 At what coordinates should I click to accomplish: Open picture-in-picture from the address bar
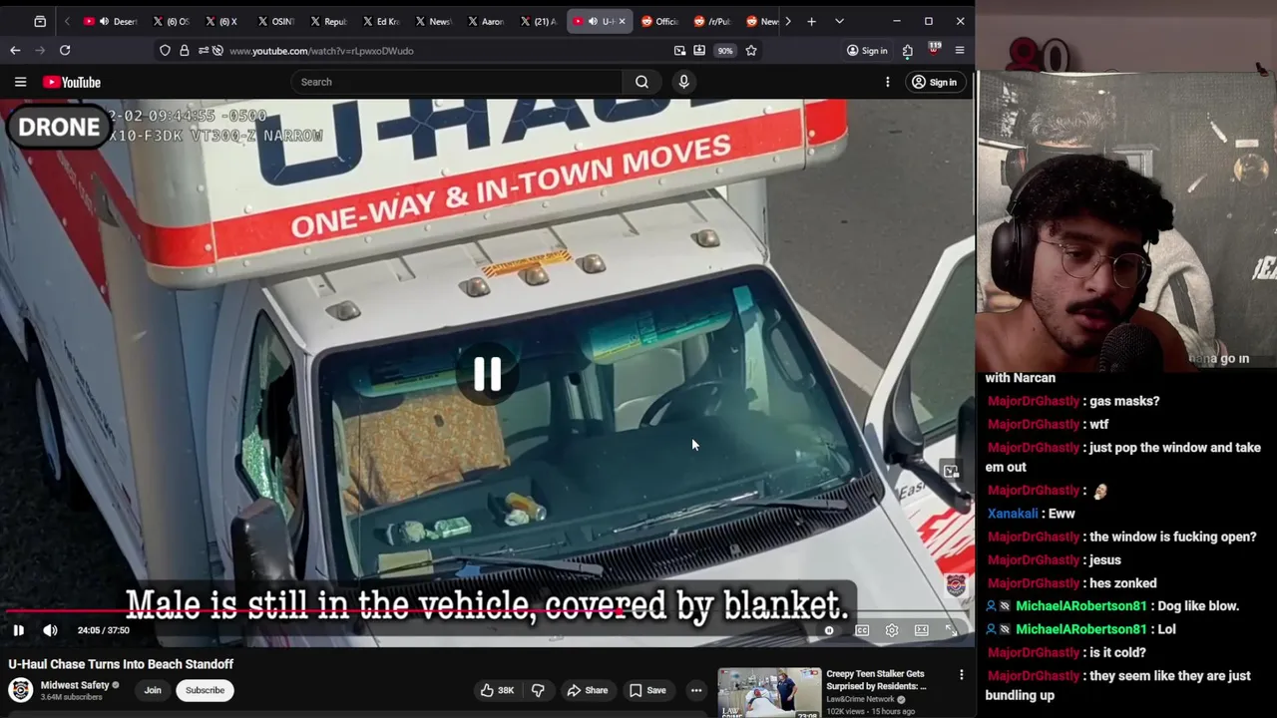pyautogui.click(x=679, y=50)
